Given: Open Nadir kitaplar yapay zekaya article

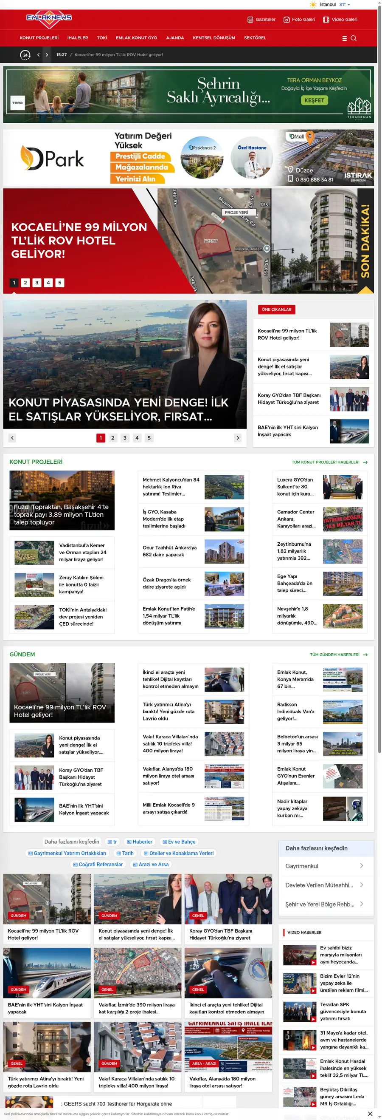Looking at the screenshot, I should (320, 808).
